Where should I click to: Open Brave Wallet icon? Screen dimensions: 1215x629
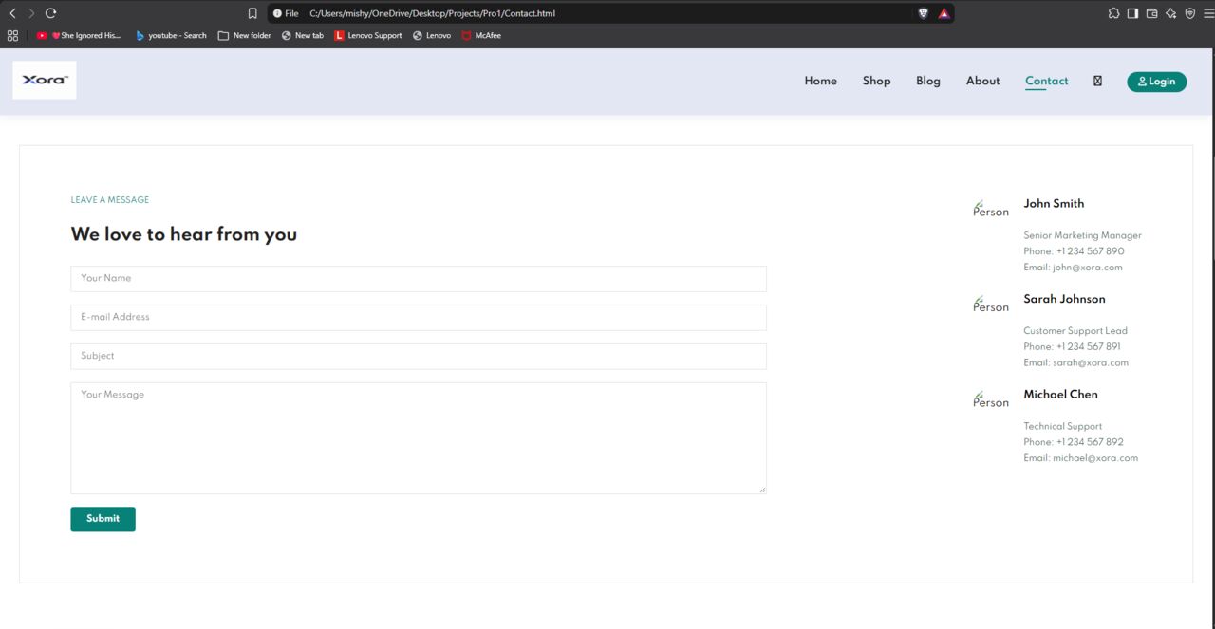tap(1151, 13)
